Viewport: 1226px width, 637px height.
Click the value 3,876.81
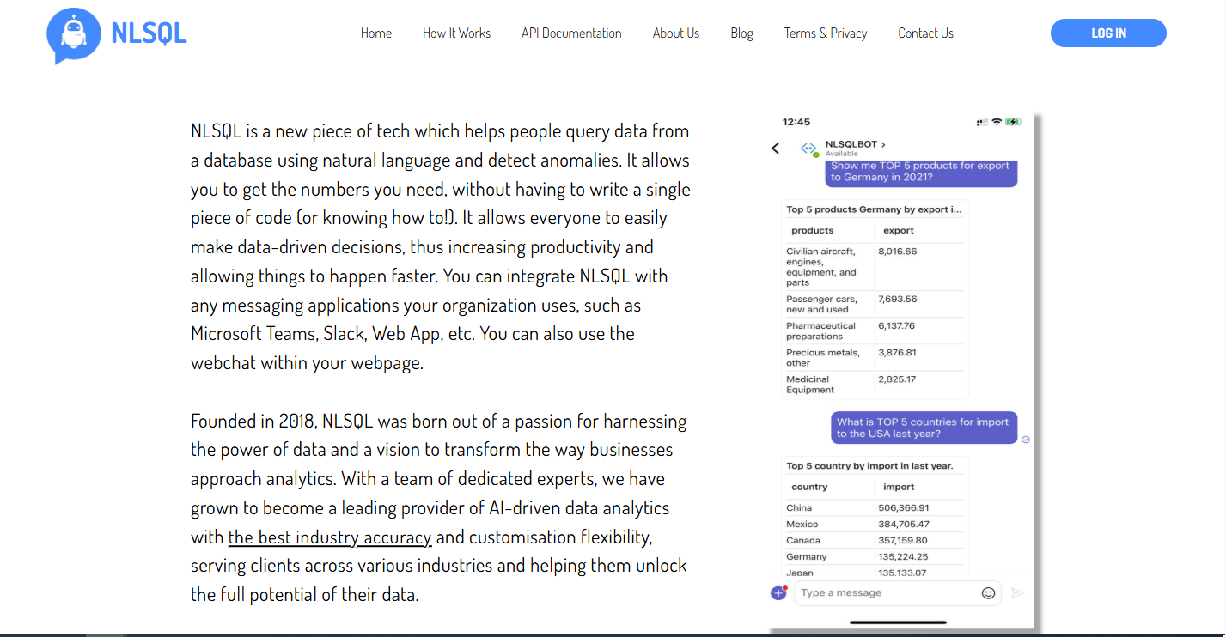tap(897, 352)
